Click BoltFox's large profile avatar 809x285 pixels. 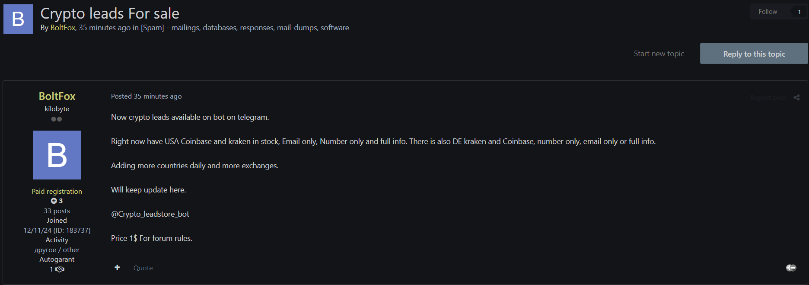pyautogui.click(x=57, y=155)
